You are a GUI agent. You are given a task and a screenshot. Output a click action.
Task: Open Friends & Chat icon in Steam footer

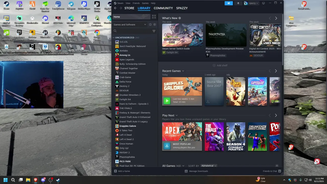tap(279, 171)
